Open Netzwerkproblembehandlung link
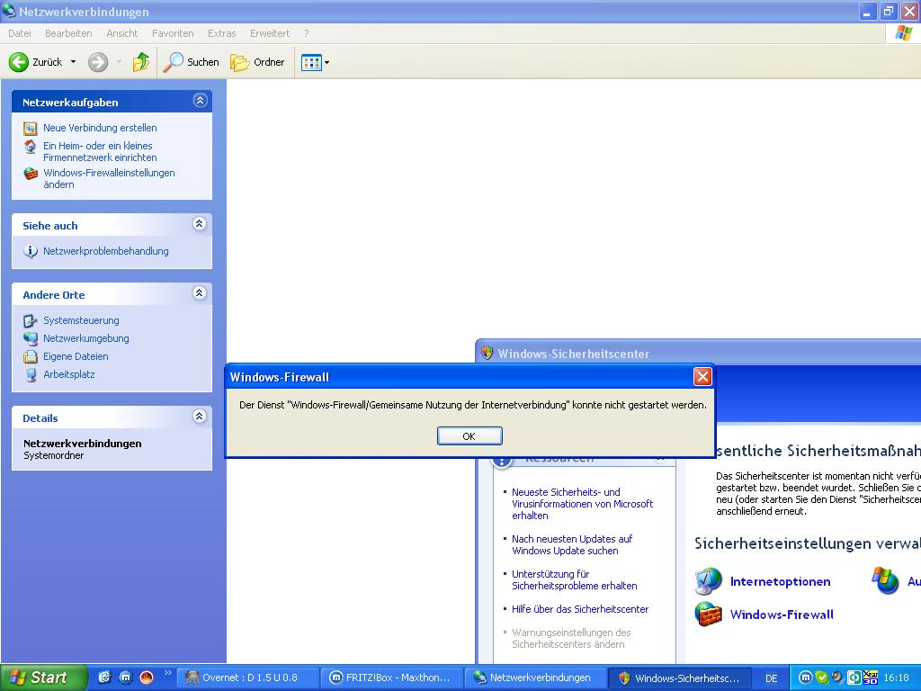The width and height of the screenshot is (921, 691). (106, 251)
